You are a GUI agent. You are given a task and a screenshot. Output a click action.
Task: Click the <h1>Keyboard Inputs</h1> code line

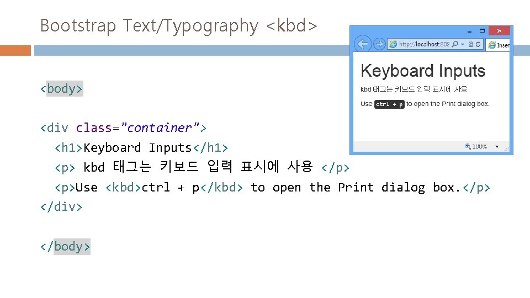[x=141, y=148]
